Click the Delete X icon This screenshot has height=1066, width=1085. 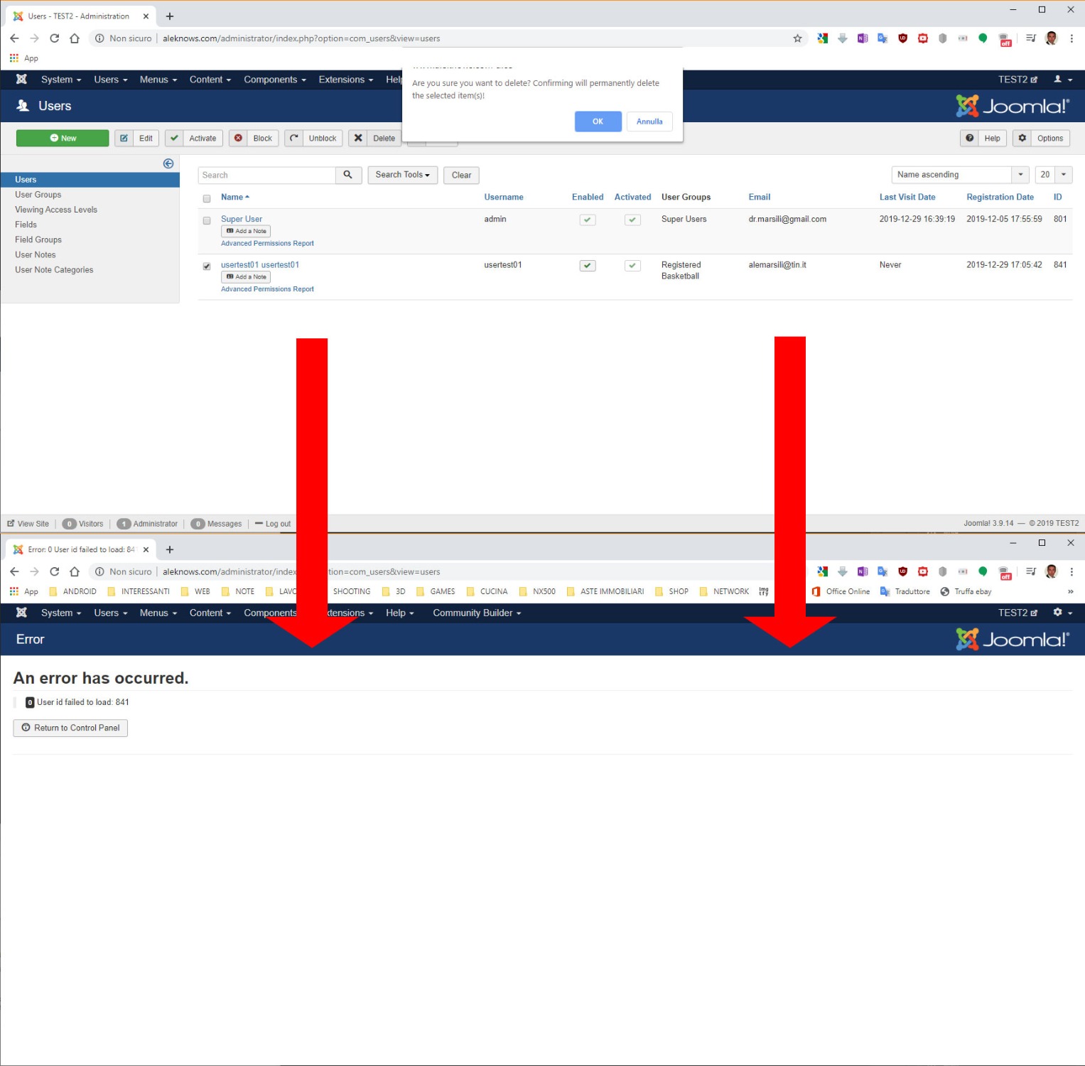tap(358, 138)
